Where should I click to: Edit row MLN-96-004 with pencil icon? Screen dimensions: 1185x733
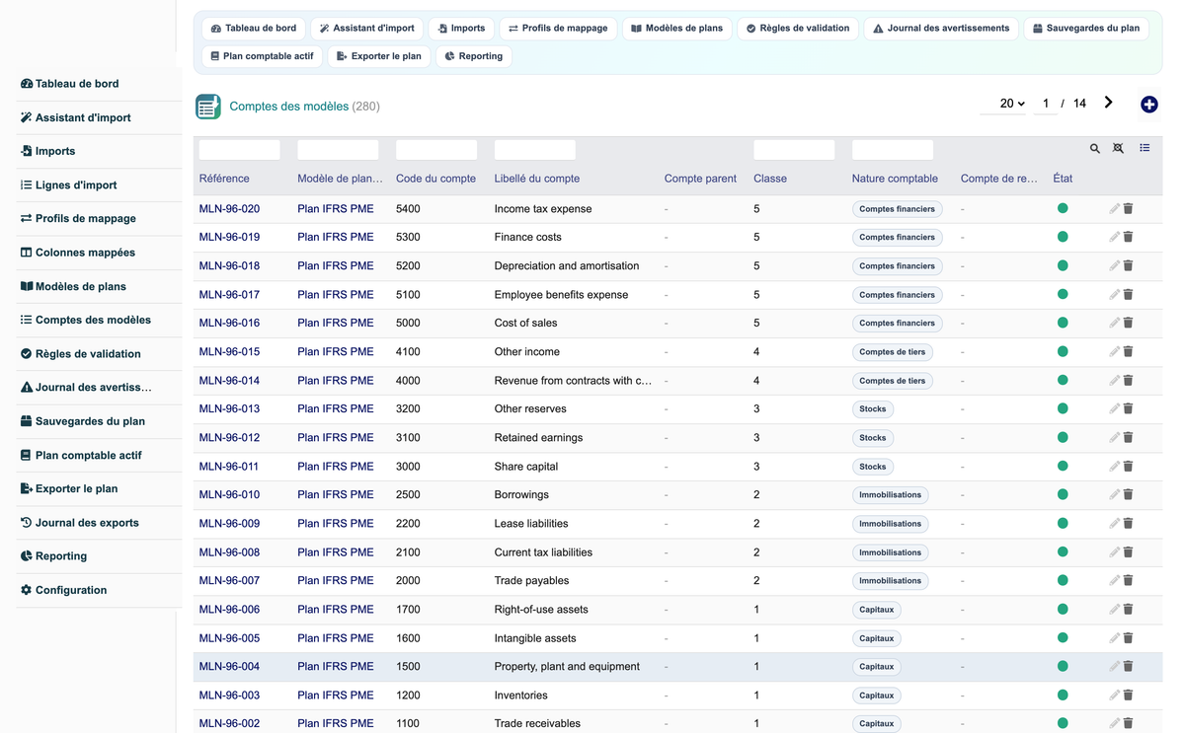pyautogui.click(x=1114, y=667)
